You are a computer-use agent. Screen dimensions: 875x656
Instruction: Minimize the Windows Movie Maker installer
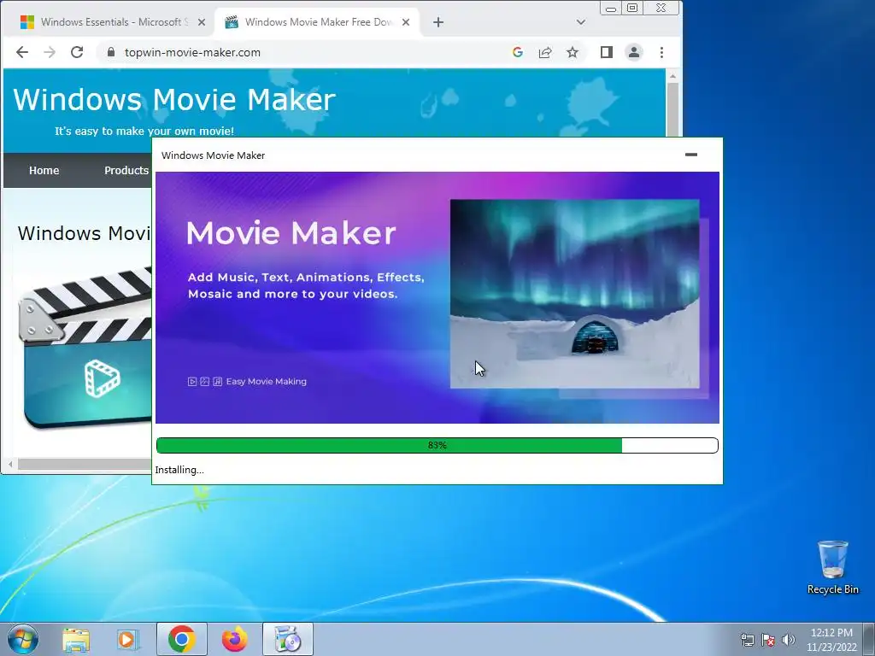coord(690,155)
